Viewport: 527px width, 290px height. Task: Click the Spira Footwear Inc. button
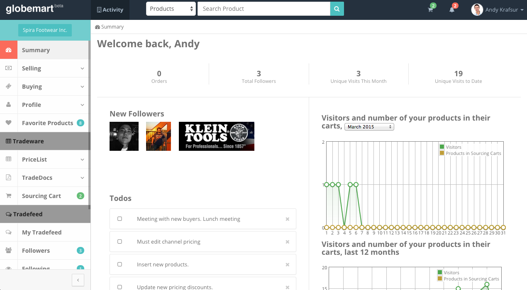45,30
